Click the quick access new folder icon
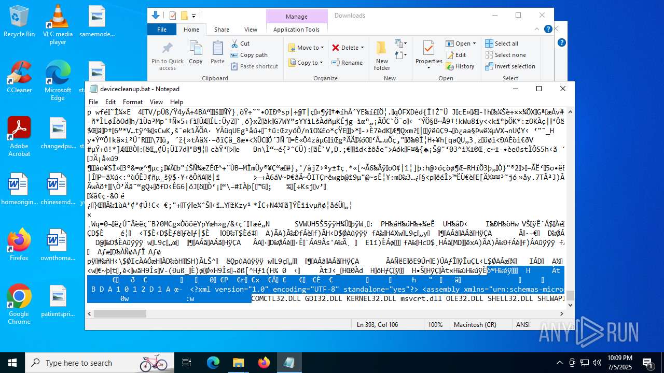664x373 pixels. pyautogui.click(x=184, y=16)
